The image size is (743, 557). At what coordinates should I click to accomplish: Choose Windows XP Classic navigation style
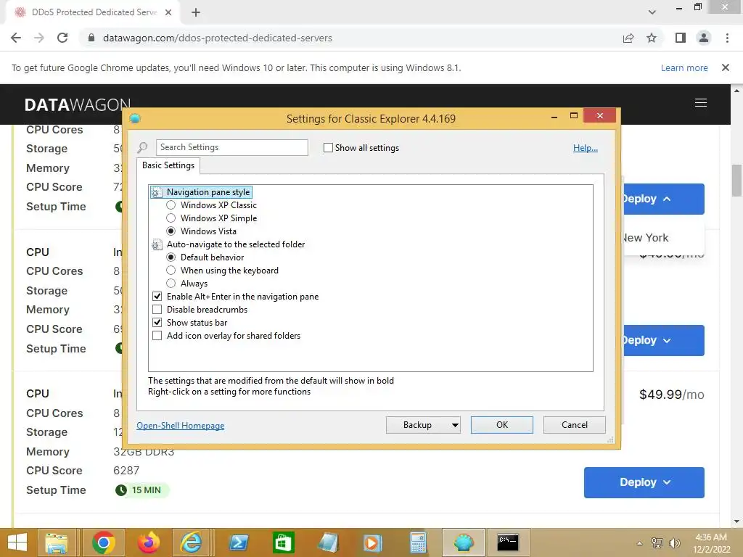171,205
